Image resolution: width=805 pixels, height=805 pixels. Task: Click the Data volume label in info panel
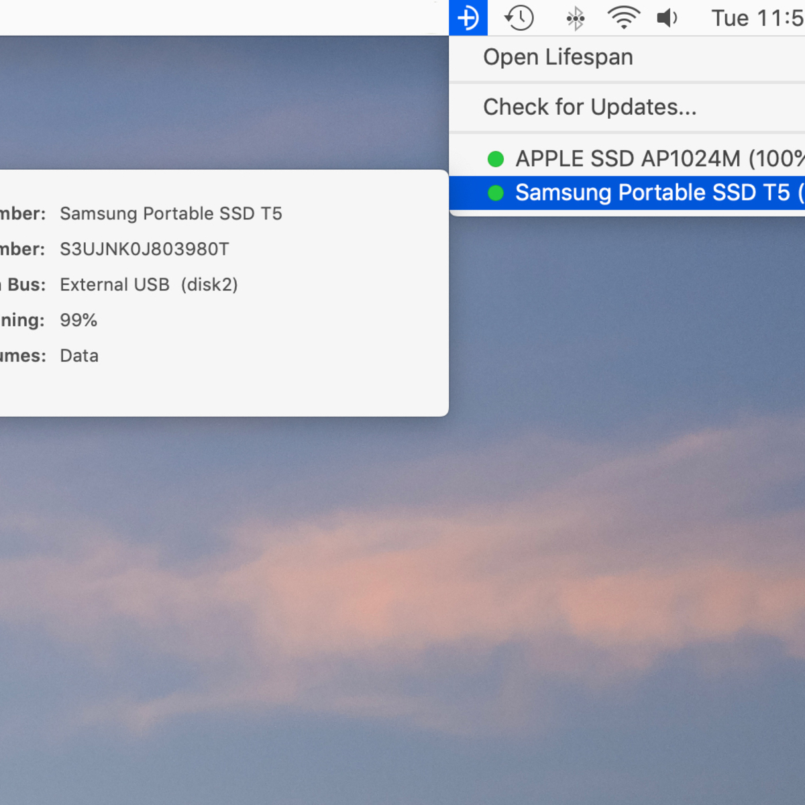pyautogui.click(x=78, y=356)
